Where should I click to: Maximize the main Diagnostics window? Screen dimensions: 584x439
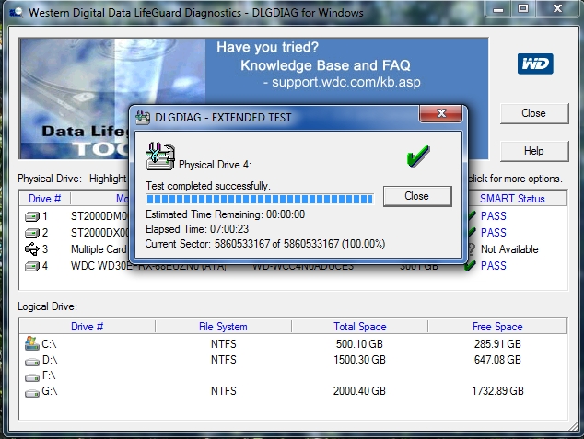coord(523,9)
